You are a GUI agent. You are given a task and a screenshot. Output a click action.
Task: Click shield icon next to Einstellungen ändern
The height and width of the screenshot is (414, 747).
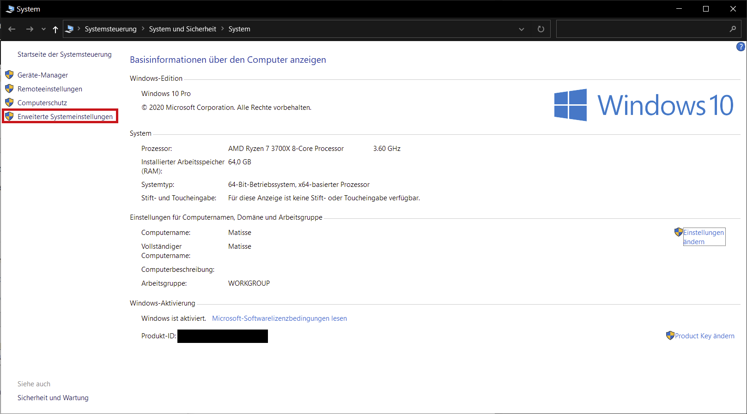click(x=679, y=232)
